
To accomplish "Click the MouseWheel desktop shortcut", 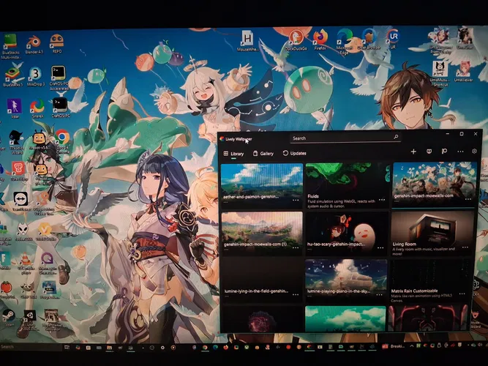I will [247, 41].
